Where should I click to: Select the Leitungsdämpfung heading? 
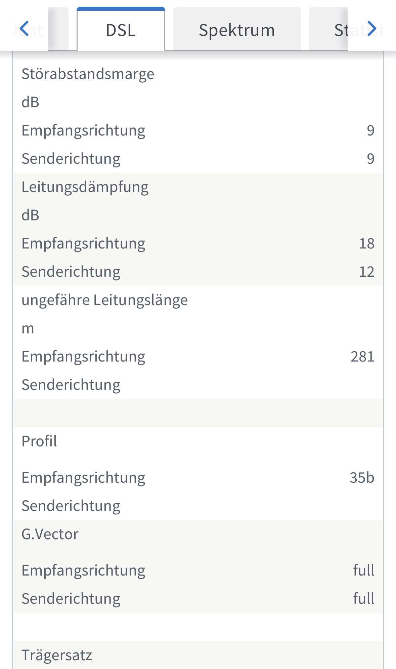(85, 187)
